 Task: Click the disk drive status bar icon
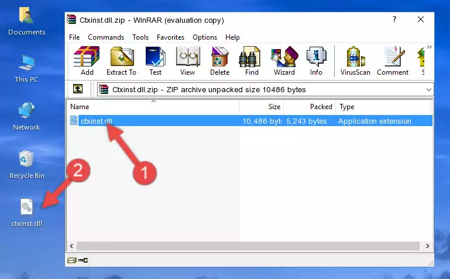[x=72, y=260]
